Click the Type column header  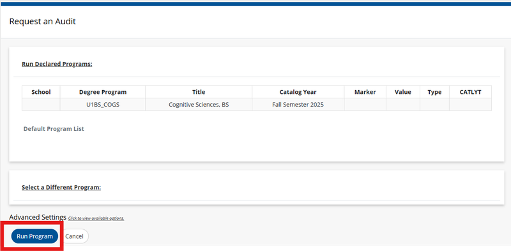[x=434, y=92]
